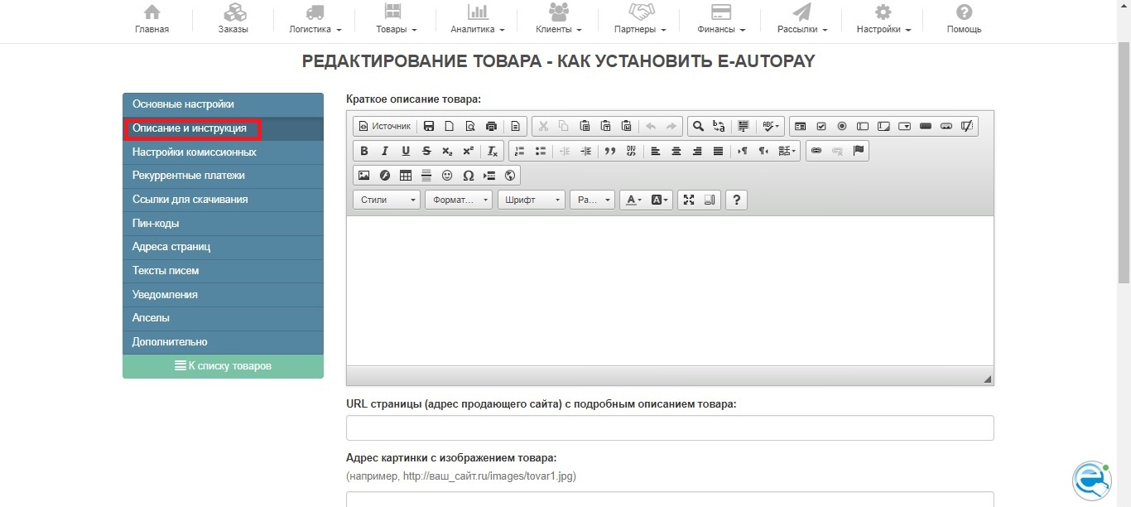
Task: Click the Источник source button in editor
Action: click(383, 126)
